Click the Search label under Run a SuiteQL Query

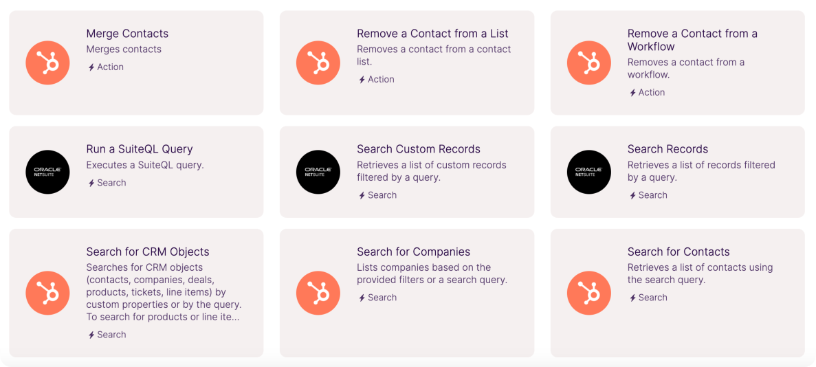(111, 183)
